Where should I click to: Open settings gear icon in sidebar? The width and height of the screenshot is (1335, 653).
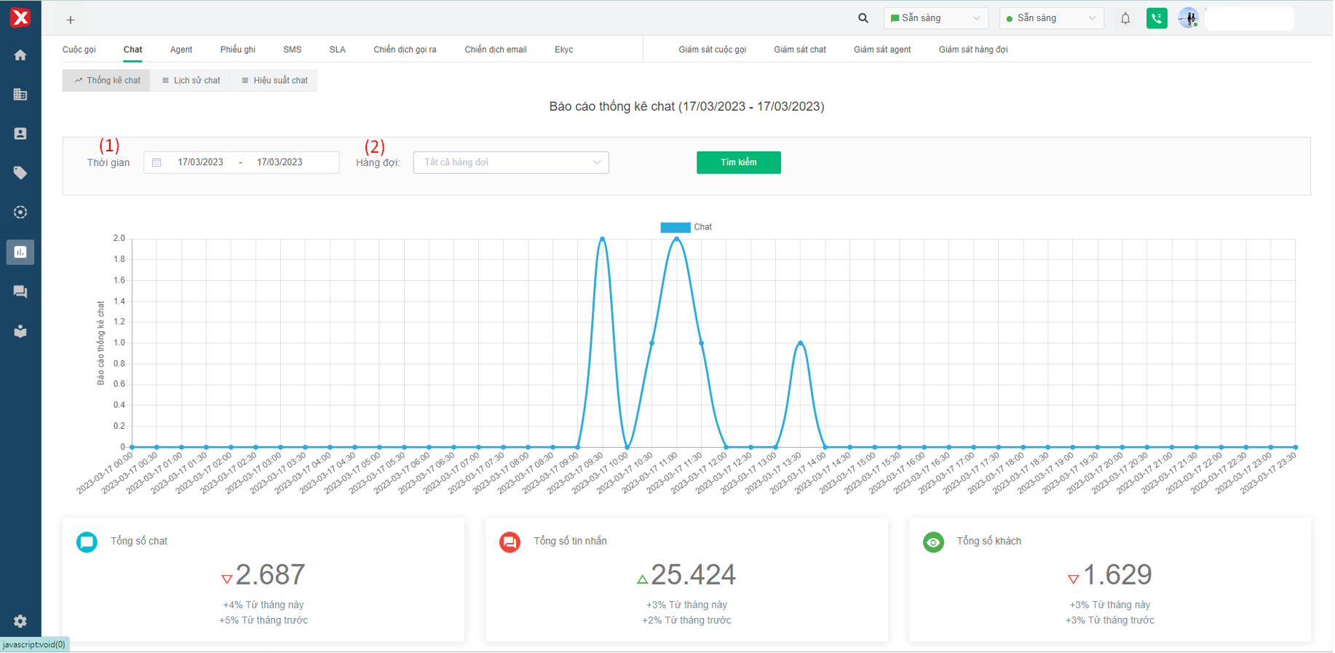[20, 621]
